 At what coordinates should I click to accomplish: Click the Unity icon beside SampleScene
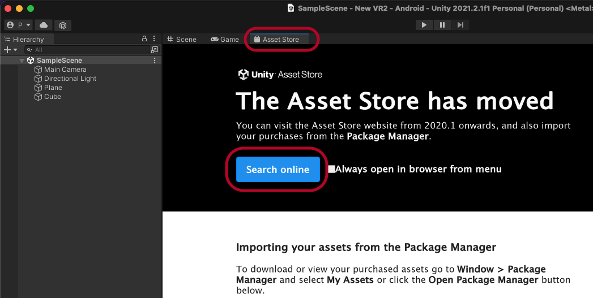(x=31, y=61)
